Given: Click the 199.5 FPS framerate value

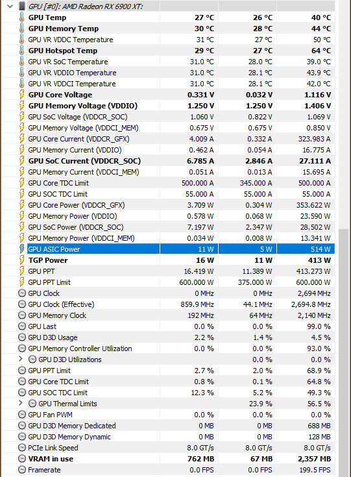Looking at the screenshot, I should coord(315,470).
